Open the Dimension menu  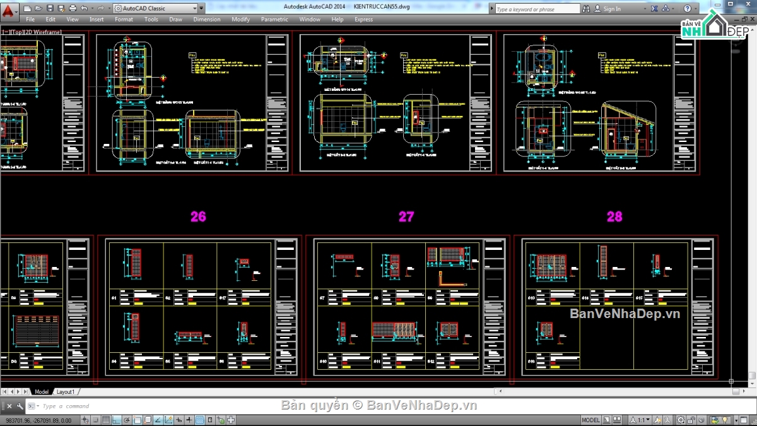207,19
